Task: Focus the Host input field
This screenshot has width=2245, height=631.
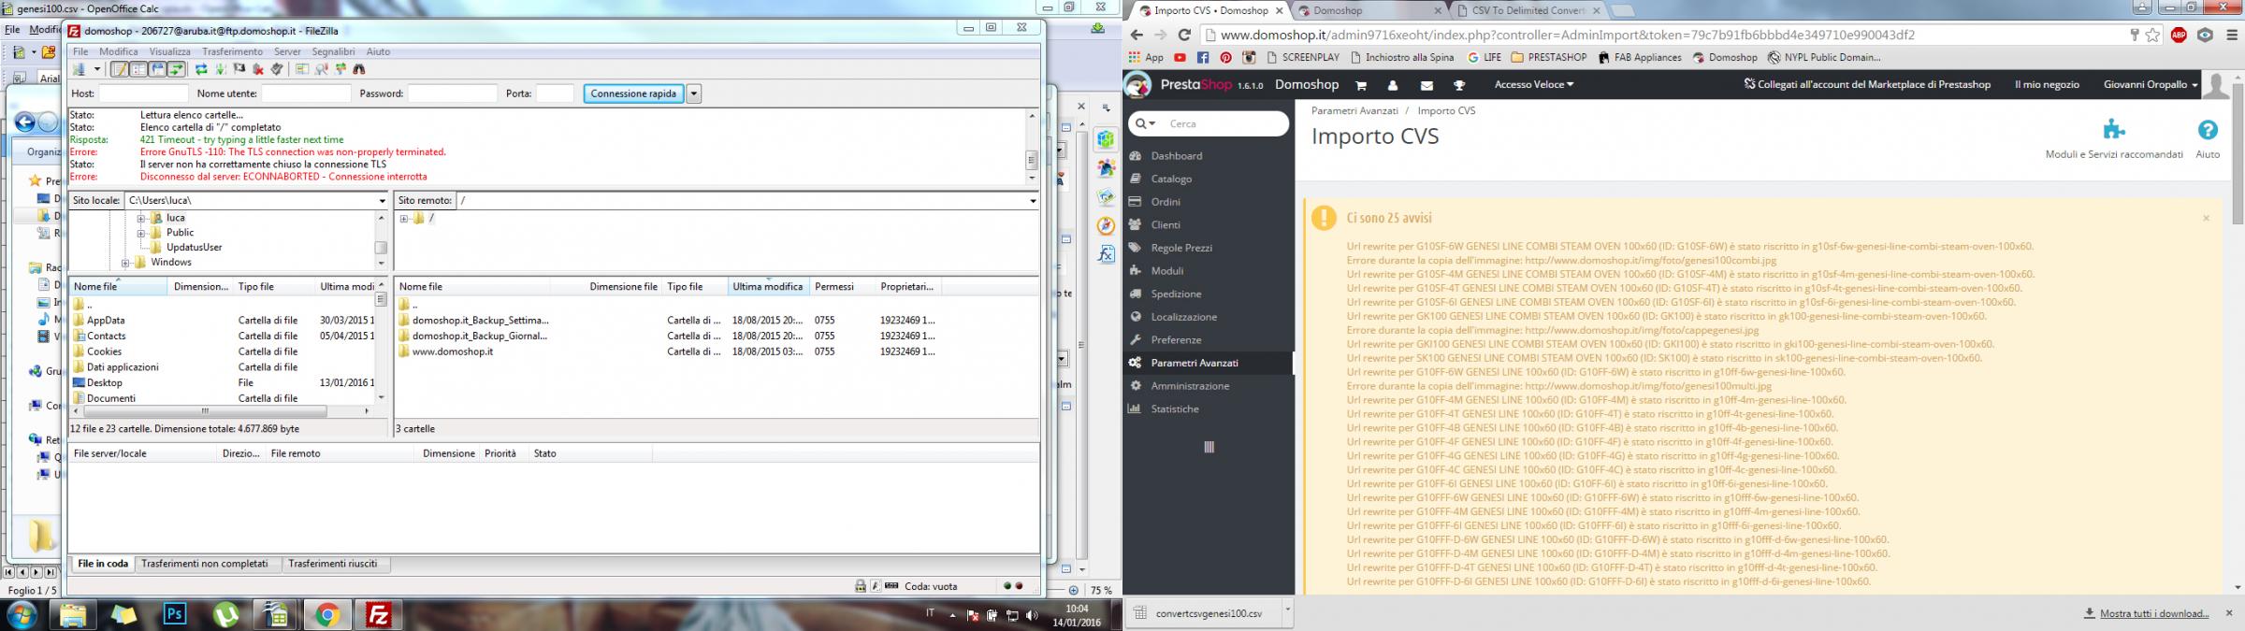Action: coord(144,93)
